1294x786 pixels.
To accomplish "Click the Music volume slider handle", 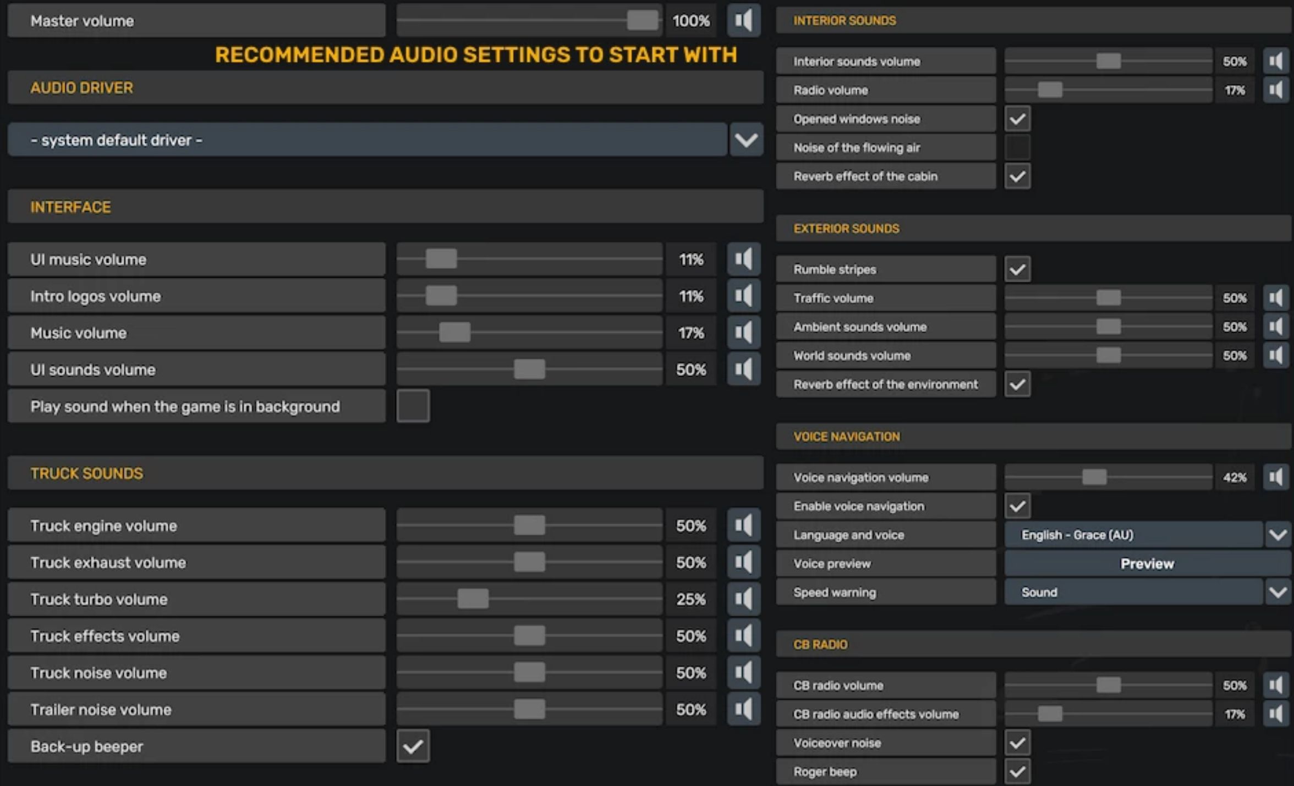I will pos(454,333).
